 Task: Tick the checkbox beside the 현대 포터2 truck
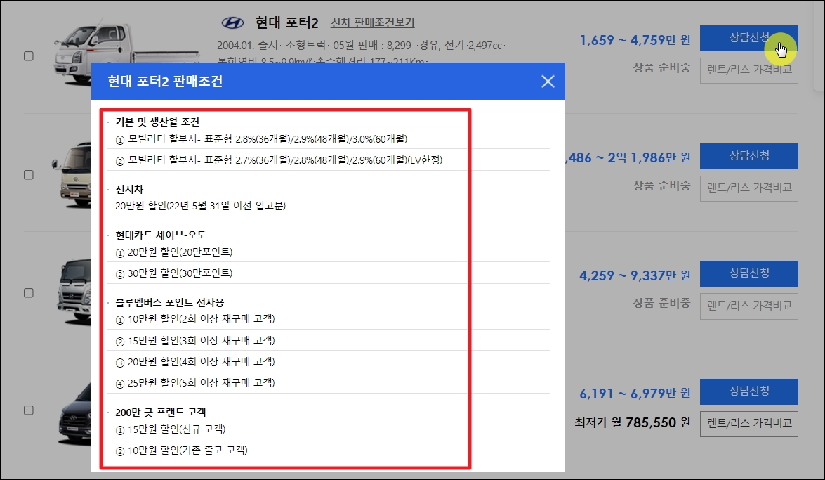tap(29, 56)
